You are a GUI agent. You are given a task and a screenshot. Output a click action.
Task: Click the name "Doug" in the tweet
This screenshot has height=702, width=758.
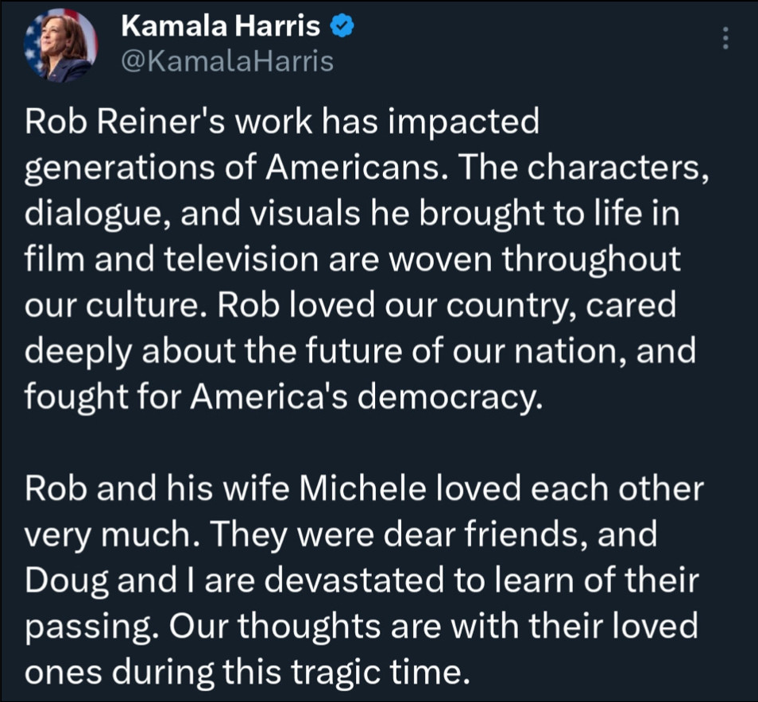coord(68,582)
